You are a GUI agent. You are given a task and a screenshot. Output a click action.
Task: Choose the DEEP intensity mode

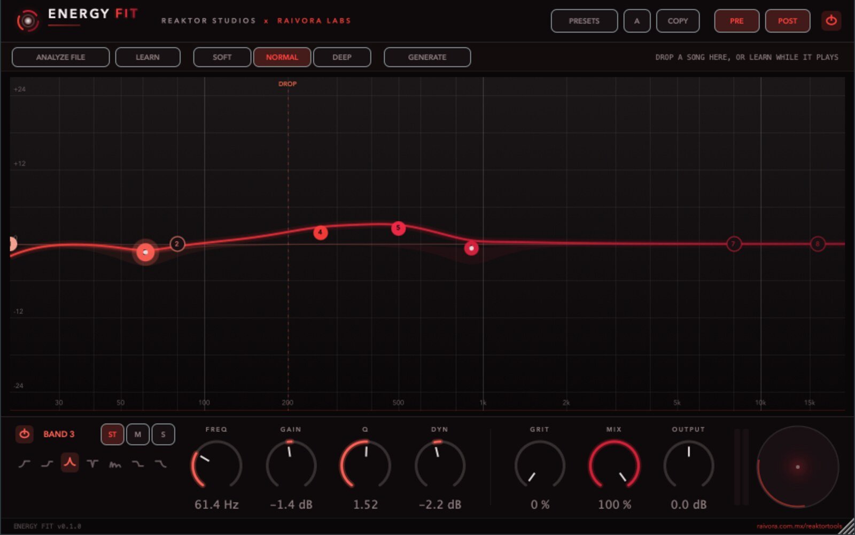click(x=342, y=57)
